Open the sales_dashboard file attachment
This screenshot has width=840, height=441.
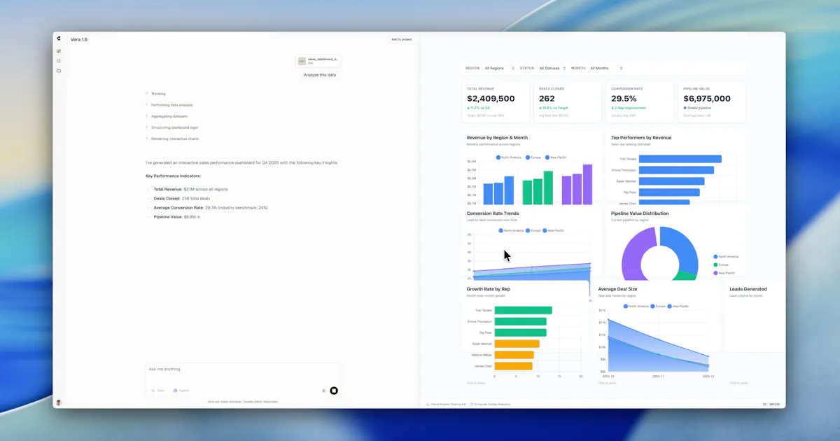[318, 61]
